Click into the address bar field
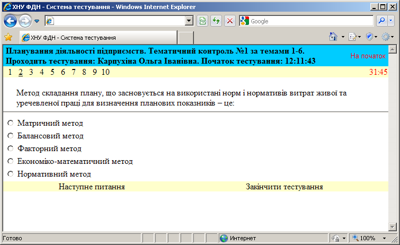Screen dimensions: 400x245 tap(119, 21)
